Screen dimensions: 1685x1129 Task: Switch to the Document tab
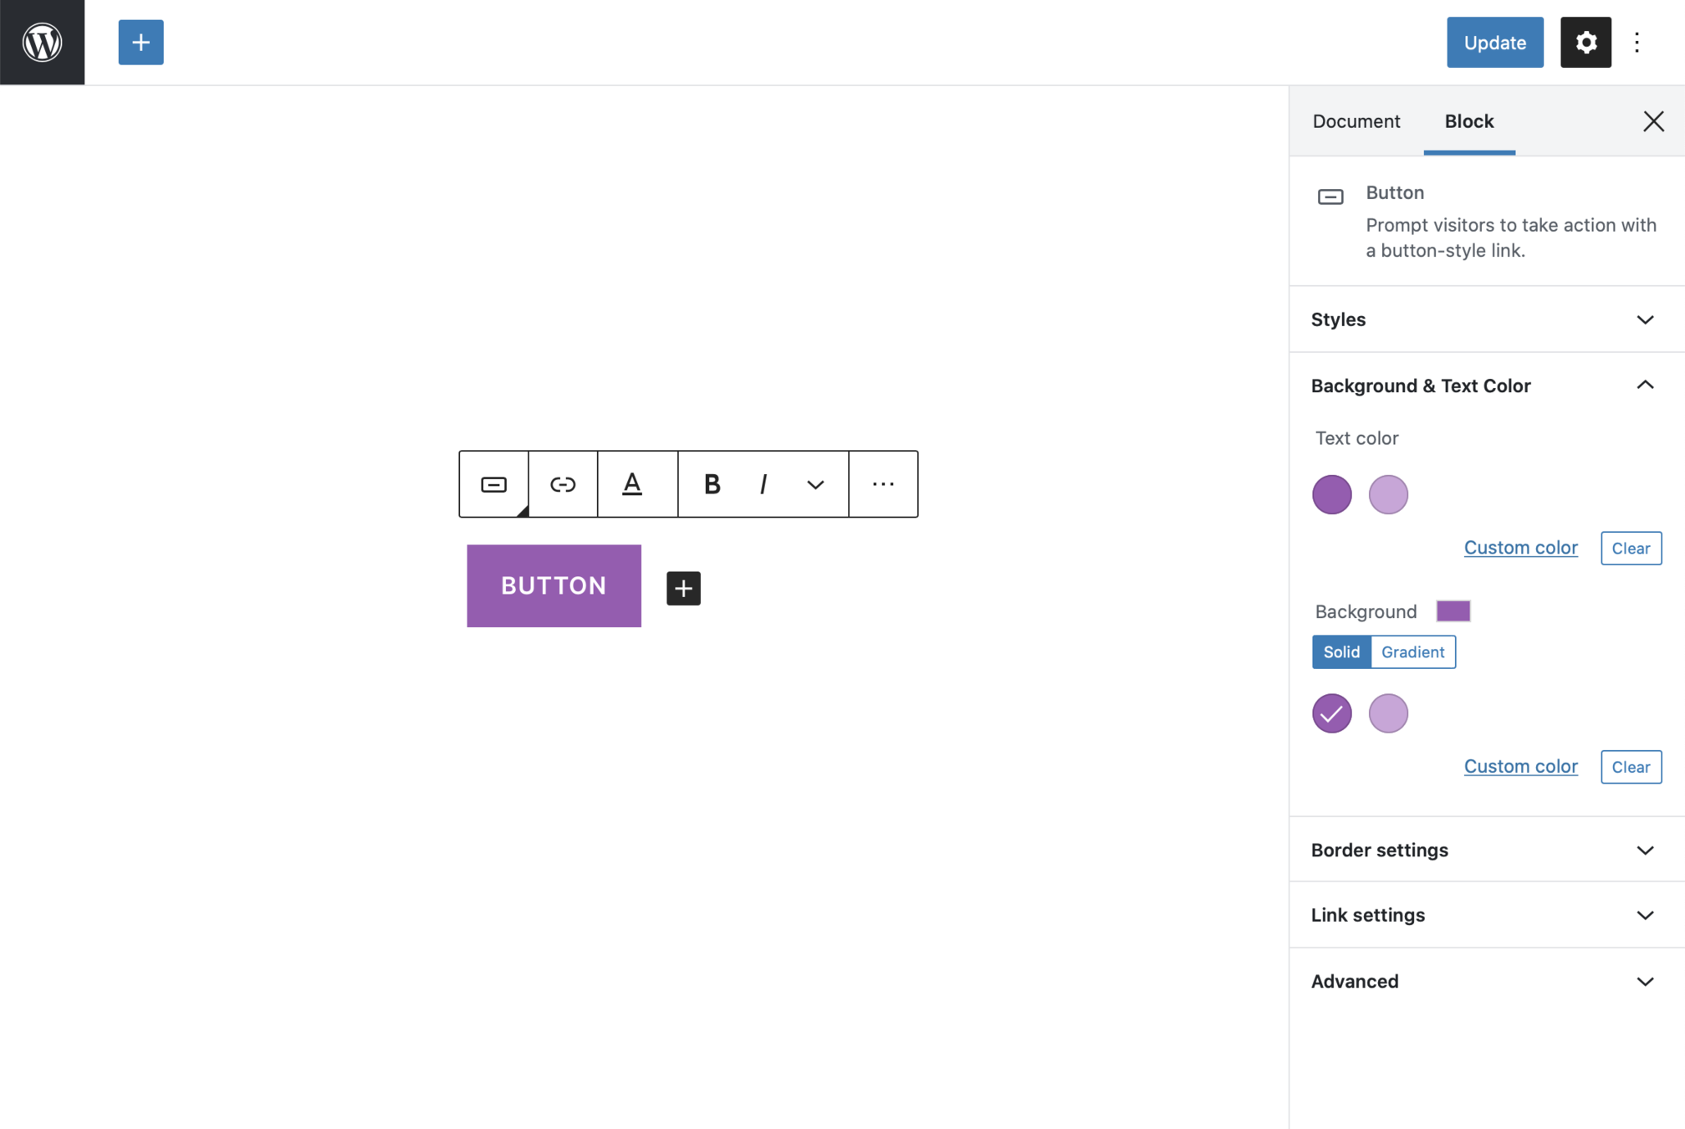point(1356,121)
